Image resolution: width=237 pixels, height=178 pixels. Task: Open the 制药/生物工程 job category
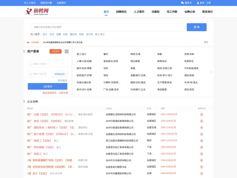pyautogui.click(x=165, y=68)
